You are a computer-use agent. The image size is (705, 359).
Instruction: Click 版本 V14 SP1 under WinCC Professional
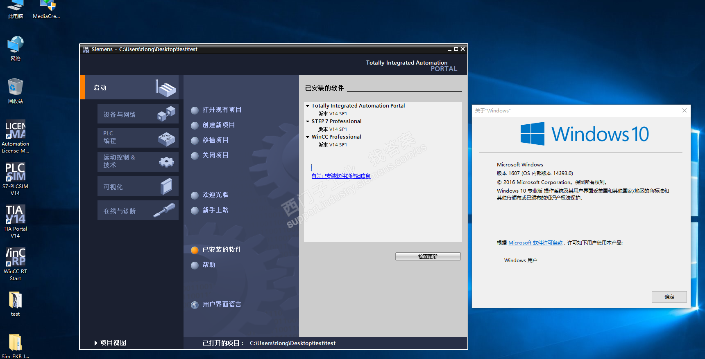[333, 145]
